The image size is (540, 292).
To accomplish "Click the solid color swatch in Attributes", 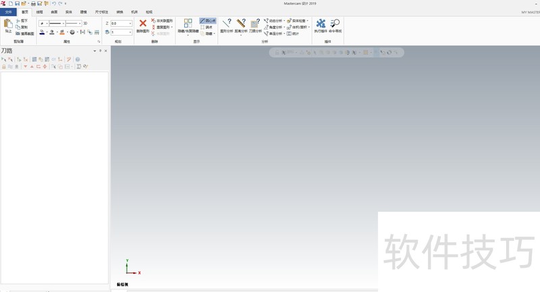I will point(52,32).
